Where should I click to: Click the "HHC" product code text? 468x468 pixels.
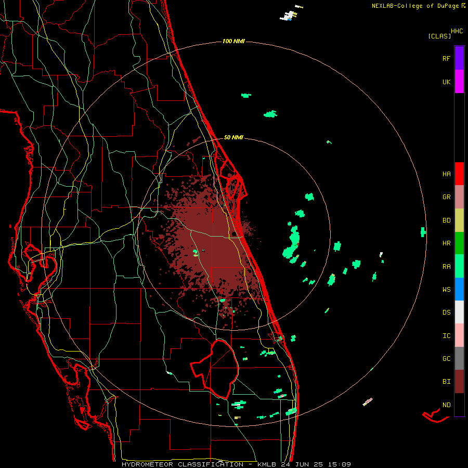point(457,31)
